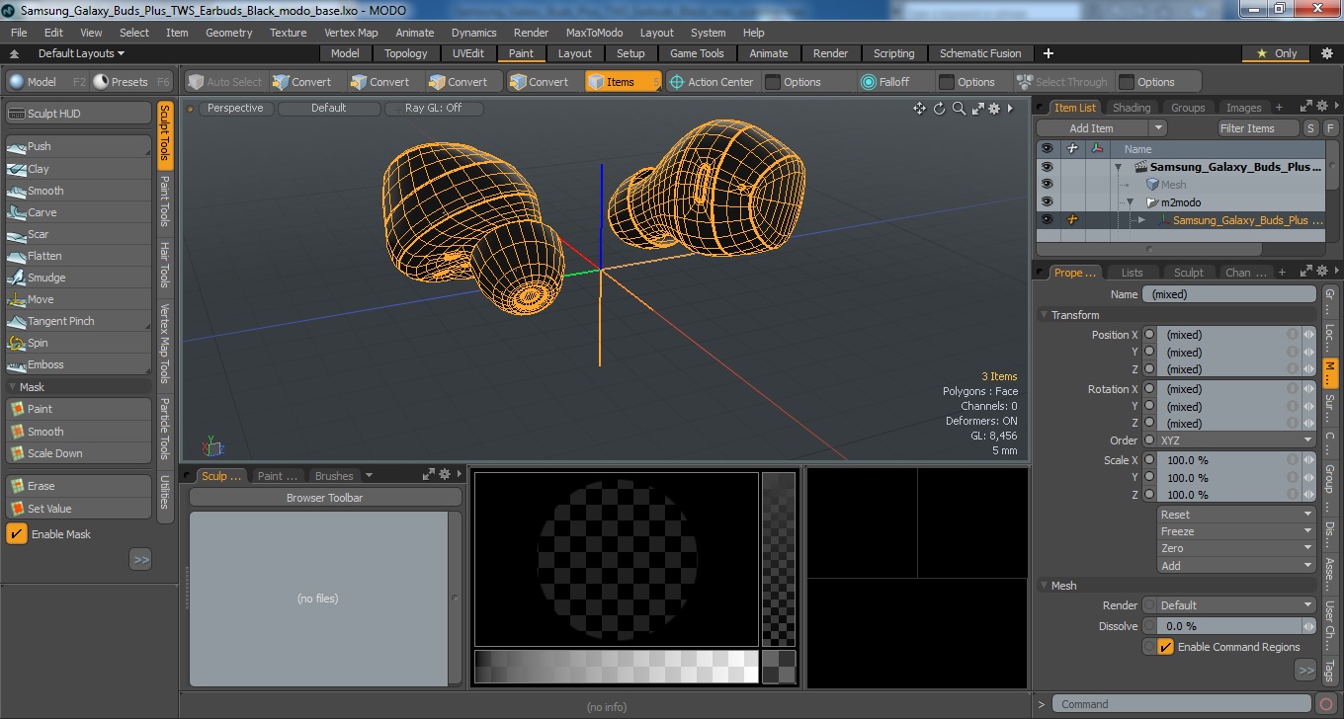
Task: Click the circular brush tip preview
Action: tap(617, 559)
